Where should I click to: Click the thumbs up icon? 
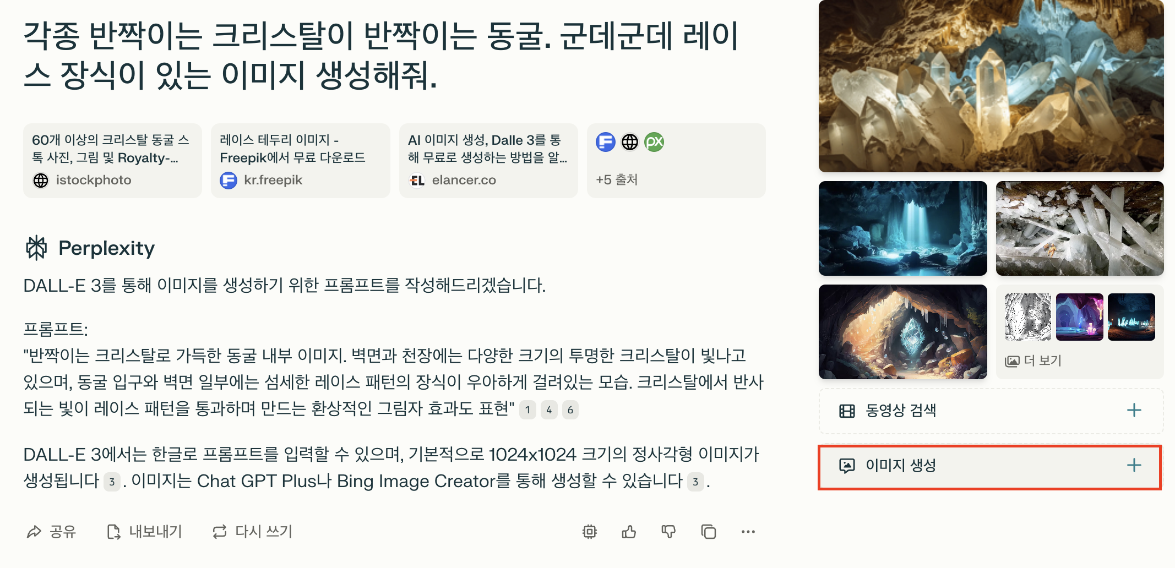[x=629, y=532]
